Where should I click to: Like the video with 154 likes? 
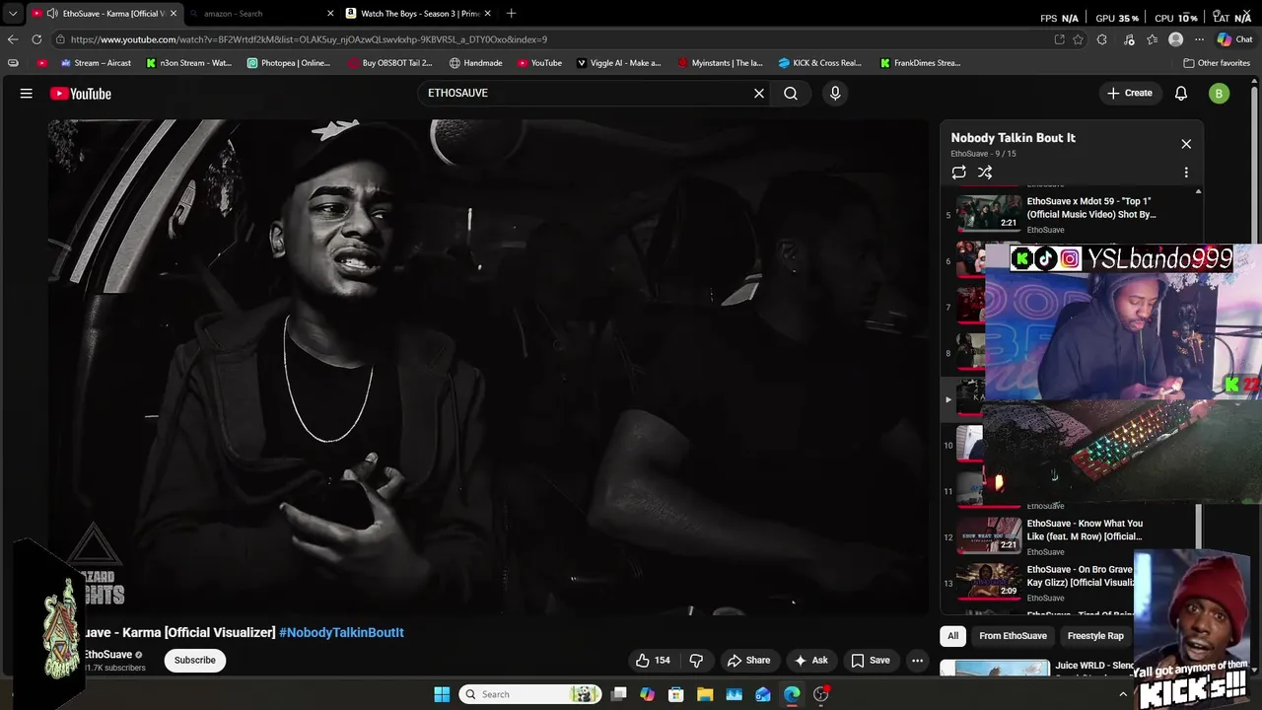coord(653,661)
